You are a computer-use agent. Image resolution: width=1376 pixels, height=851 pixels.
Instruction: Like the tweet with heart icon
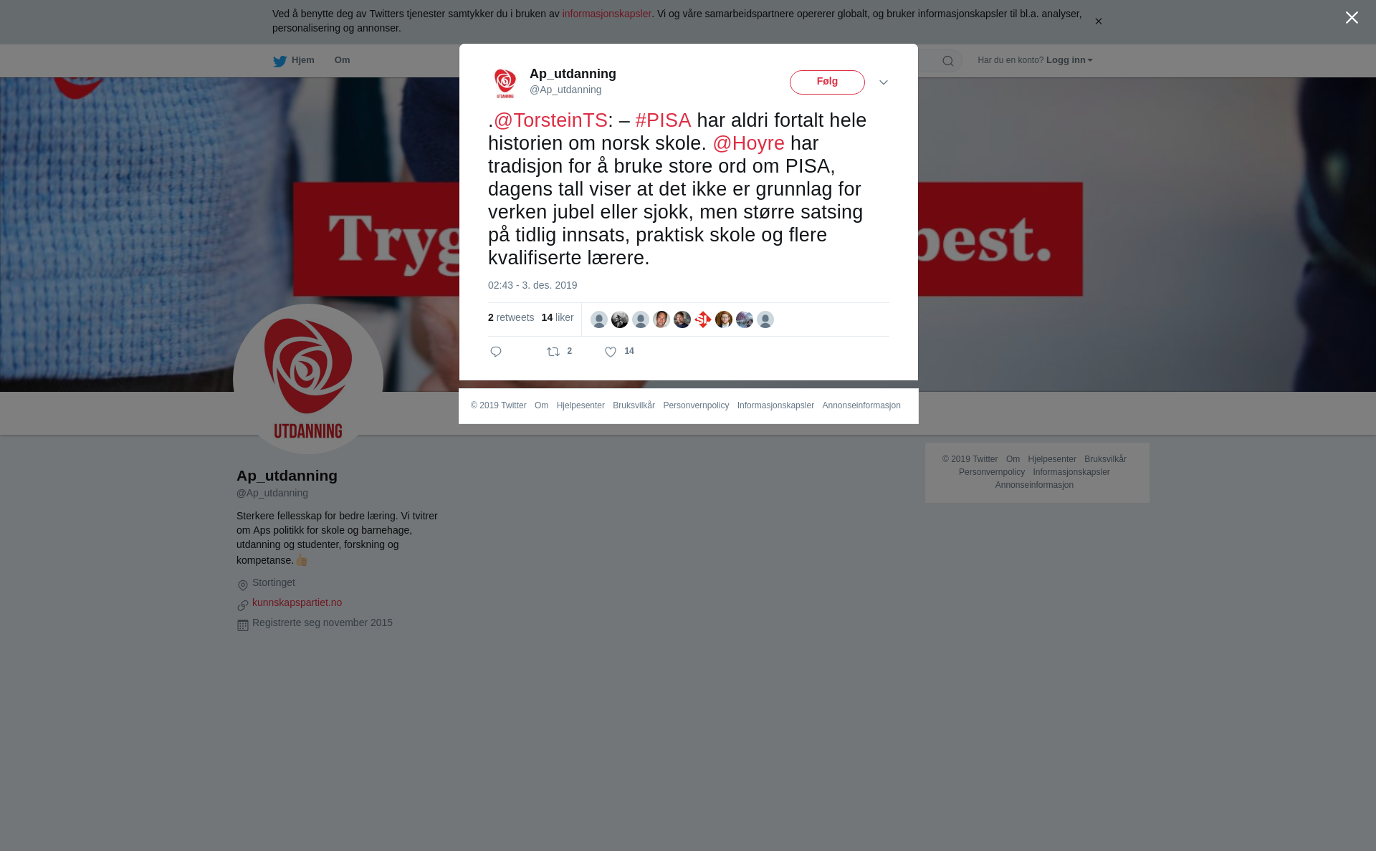click(x=611, y=352)
